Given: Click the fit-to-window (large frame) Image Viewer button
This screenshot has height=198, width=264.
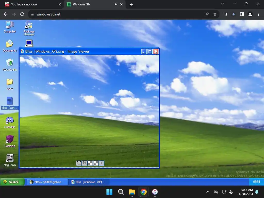Looking at the screenshot, I should (79, 163).
